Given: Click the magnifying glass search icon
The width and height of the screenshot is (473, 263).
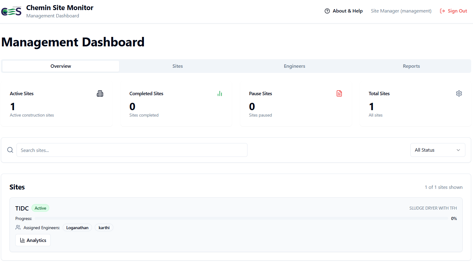Looking at the screenshot, I should point(10,150).
